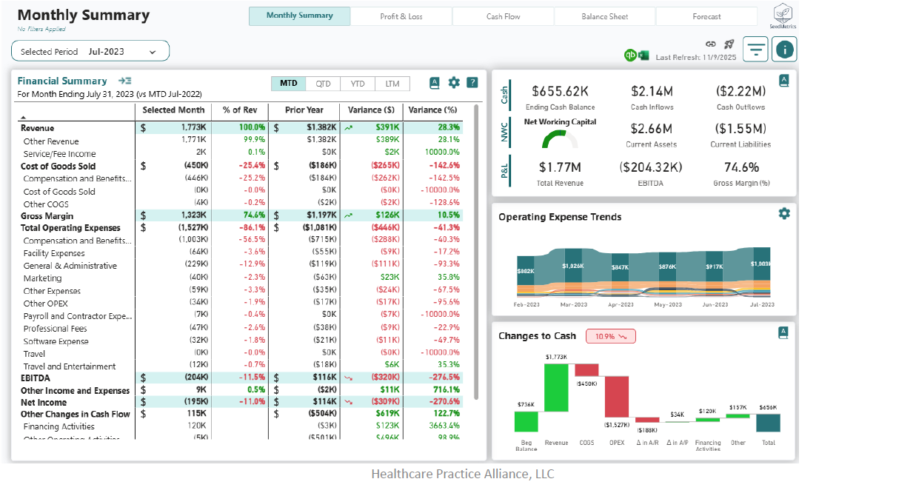Export with the Excel icon near Last Refresh

(643, 55)
